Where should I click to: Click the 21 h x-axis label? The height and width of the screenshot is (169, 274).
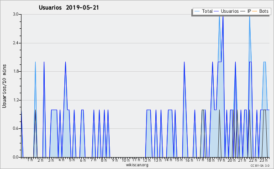pos(242,160)
